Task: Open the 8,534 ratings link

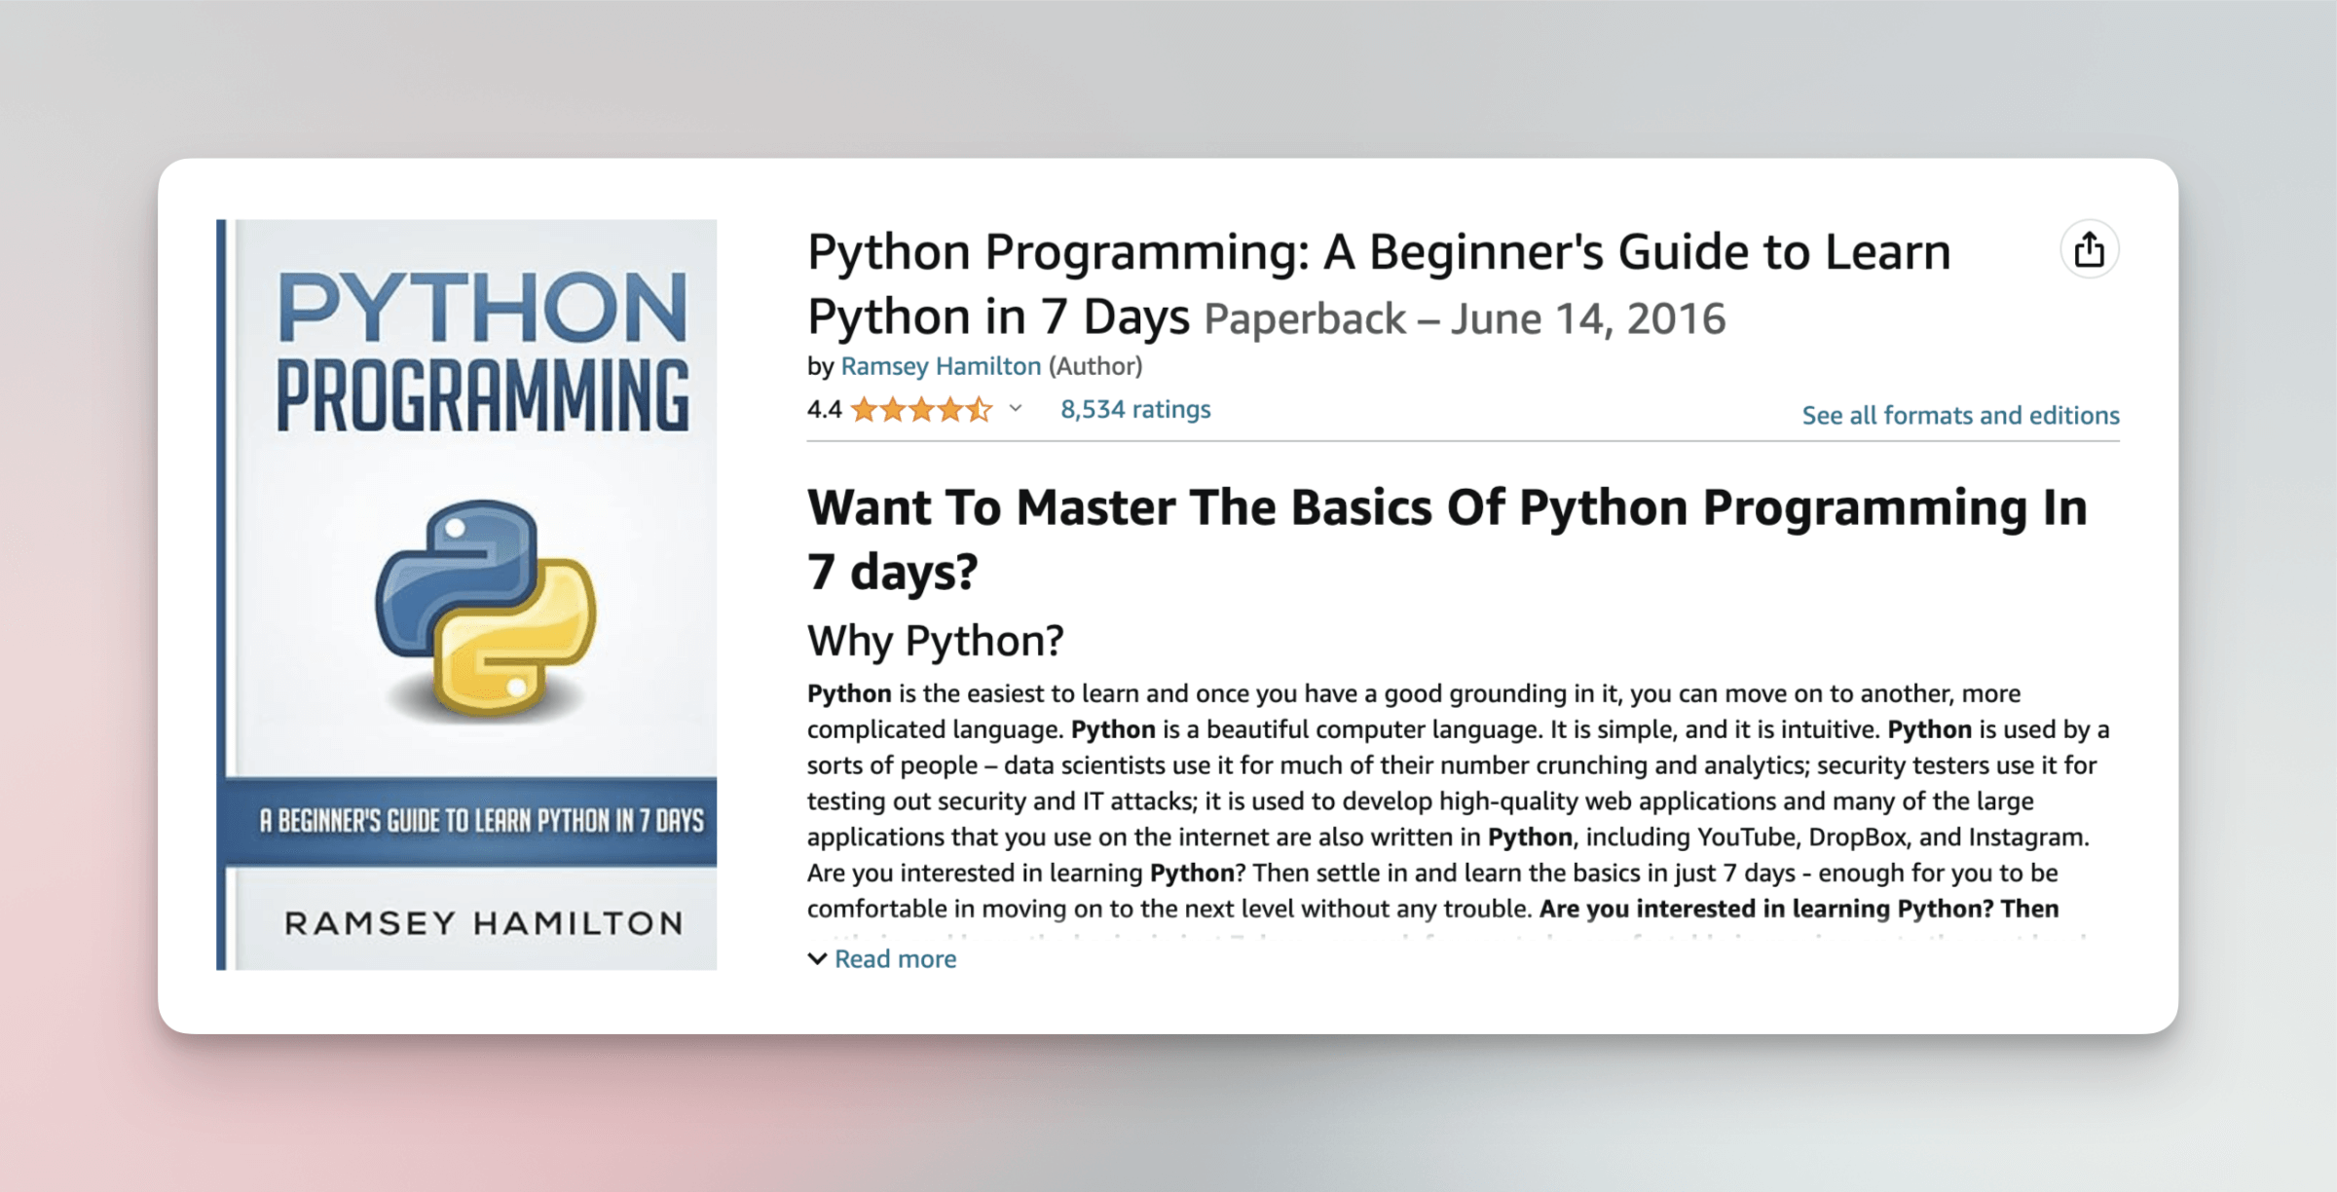Action: (1134, 409)
